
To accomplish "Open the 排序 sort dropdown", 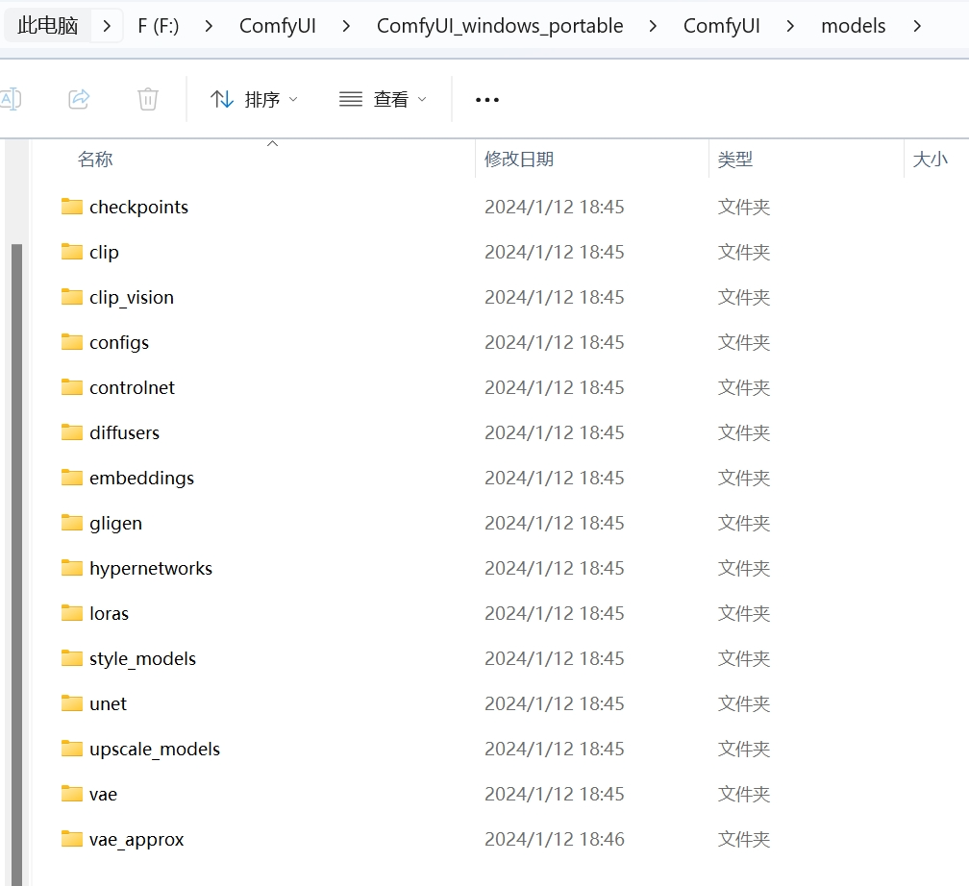I will point(254,100).
